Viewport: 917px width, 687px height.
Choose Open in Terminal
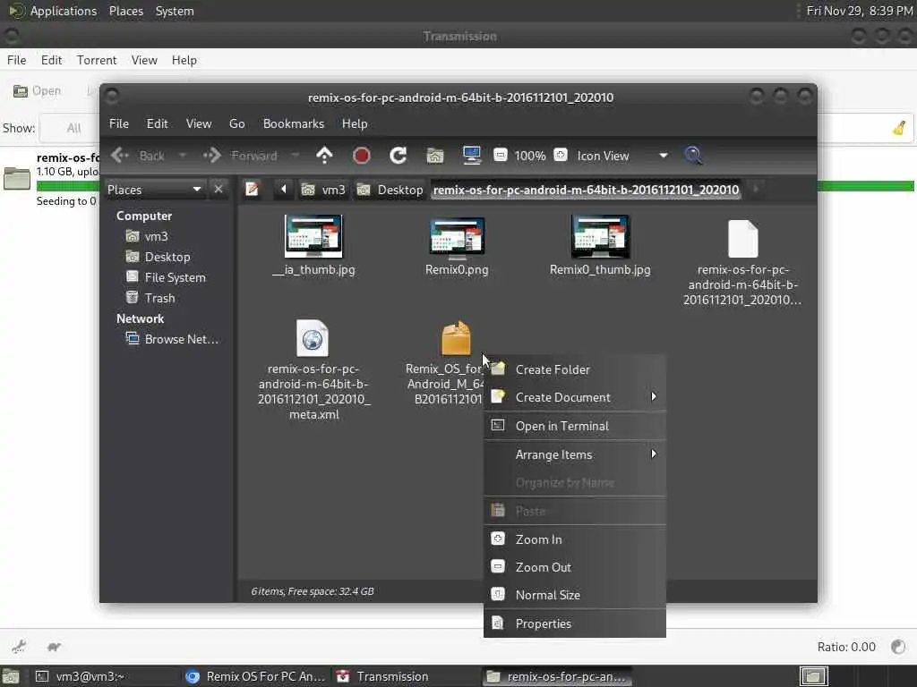click(575, 426)
